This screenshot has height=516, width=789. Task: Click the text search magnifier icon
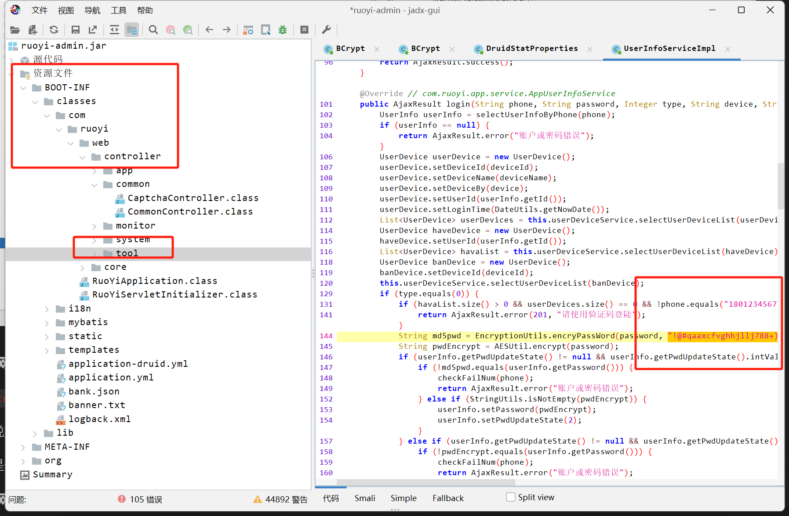(153, 30)
